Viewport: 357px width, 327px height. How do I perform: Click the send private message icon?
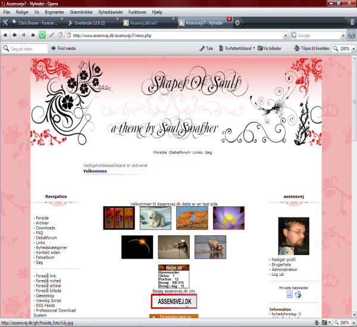pyautogui.click(x=298, y=294)
